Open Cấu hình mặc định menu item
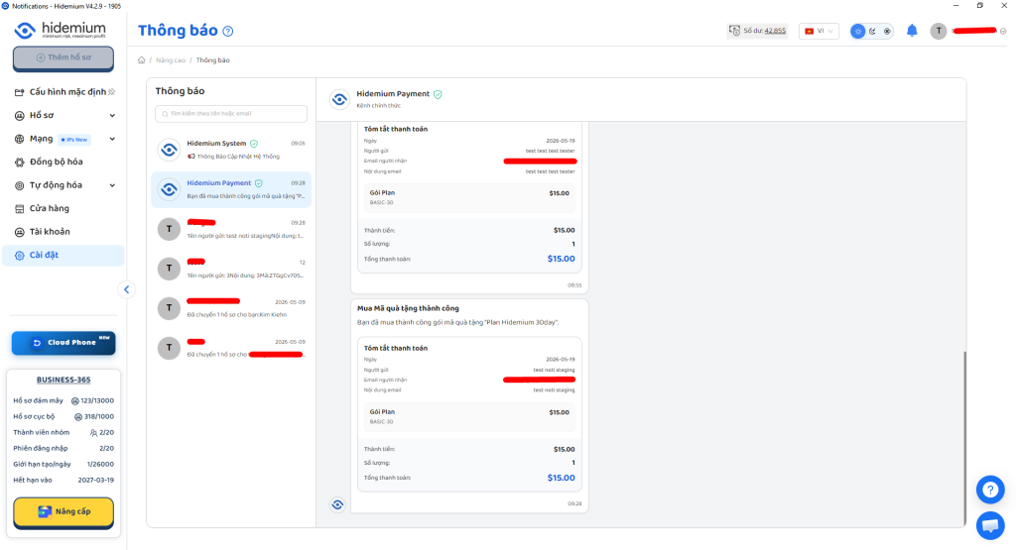Viewport: 1016px width, 550px height. click(x=63, y=92)
